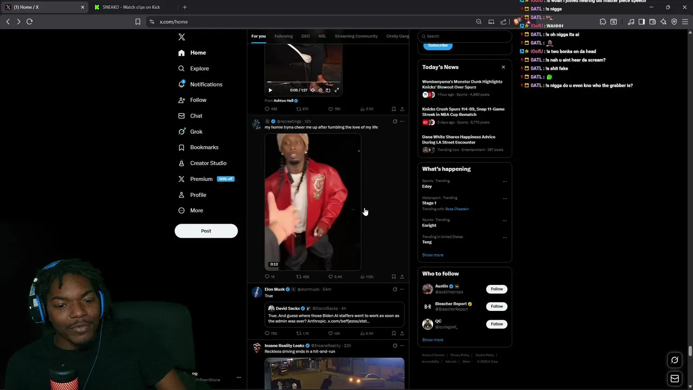The width and height of the screenshot is (693, 390).
Task: Open more options for Edey trend
Action: pyautogui.click(x=505, y=181)
